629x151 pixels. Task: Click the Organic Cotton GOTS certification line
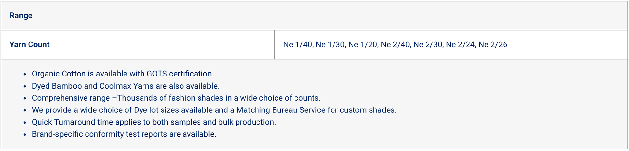point(123,74)
